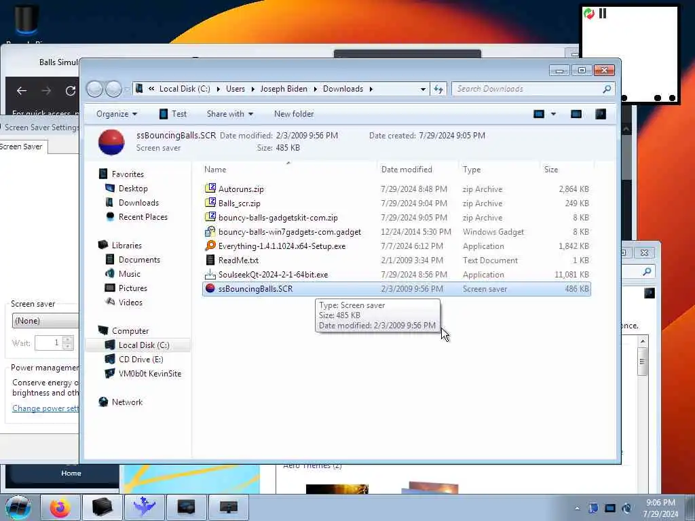The image size is (695, 521).
Task: Sort by the Size column header
Action: pos(551,169)
